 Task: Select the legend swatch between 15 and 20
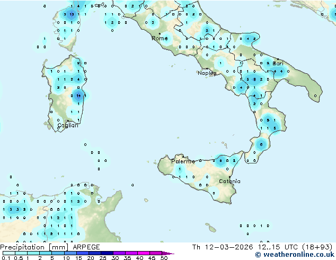point(82,253)
